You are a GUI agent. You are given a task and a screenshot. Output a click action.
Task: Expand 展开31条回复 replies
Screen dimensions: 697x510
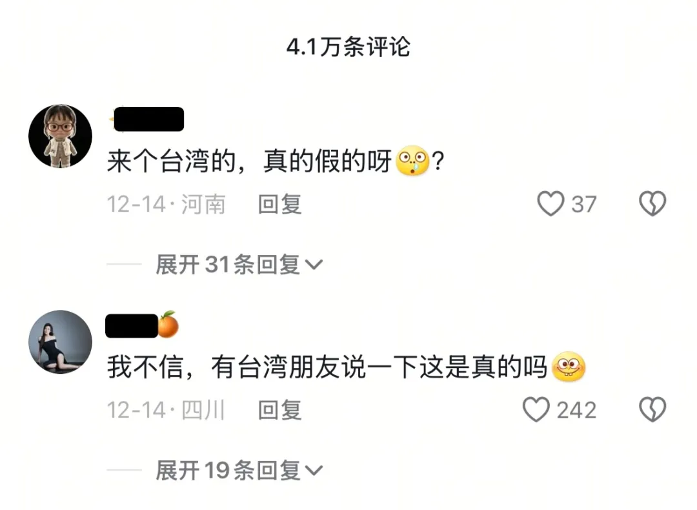(x=239, y=265)
